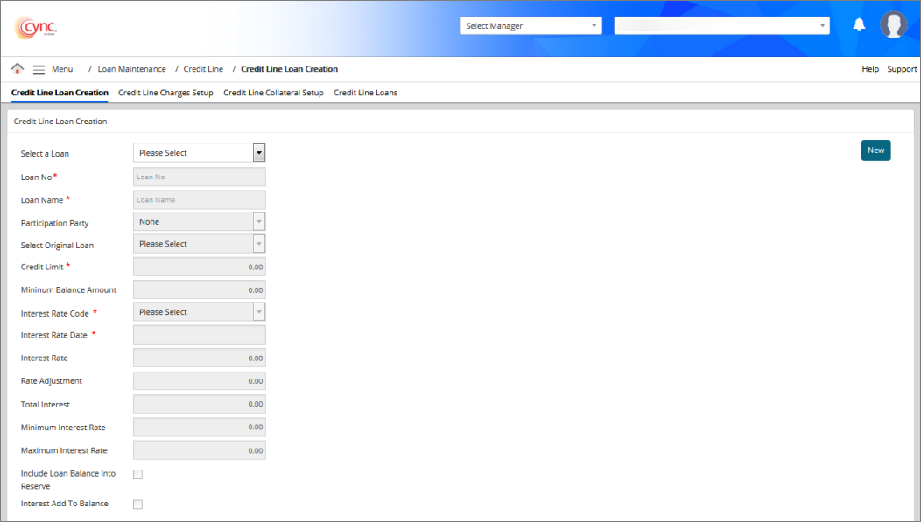
Task: Open the Credit Line Loans tab
Action: point(365,93)
